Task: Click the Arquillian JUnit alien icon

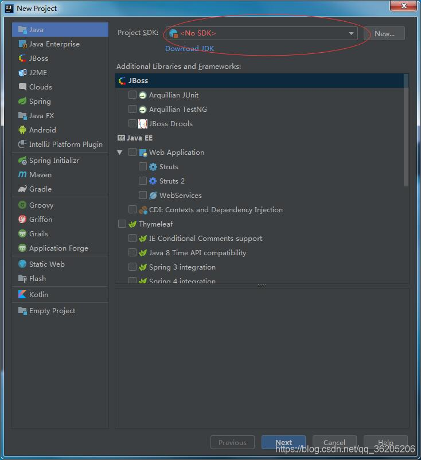Action: (143, 95)
